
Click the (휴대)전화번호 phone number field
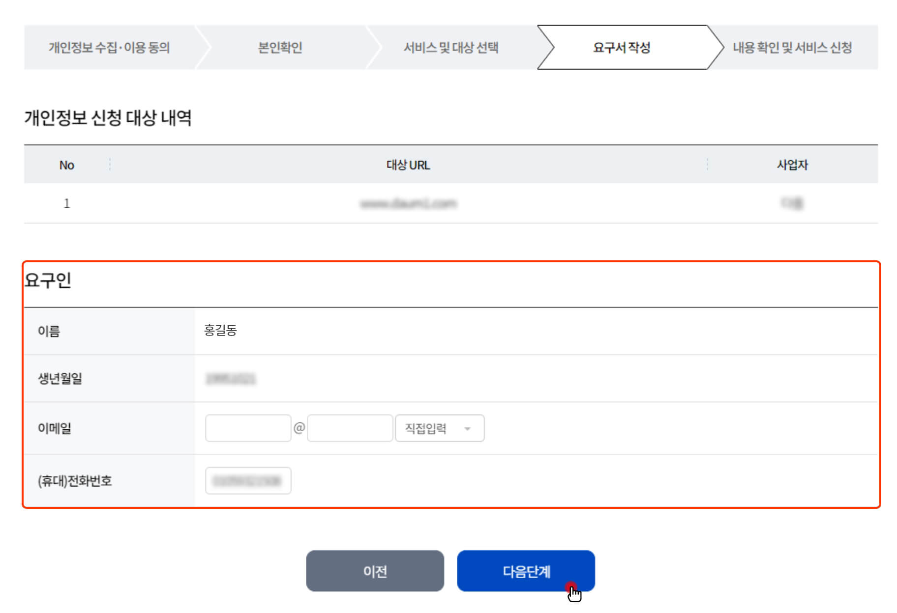pos(248,480)
